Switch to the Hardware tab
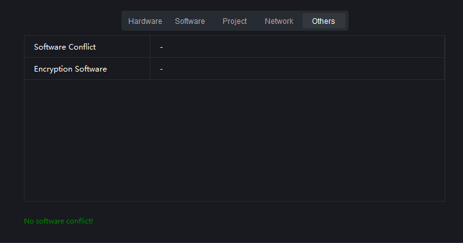The height and width of the screenshot is (243, 463). click(x=145, y=21)
